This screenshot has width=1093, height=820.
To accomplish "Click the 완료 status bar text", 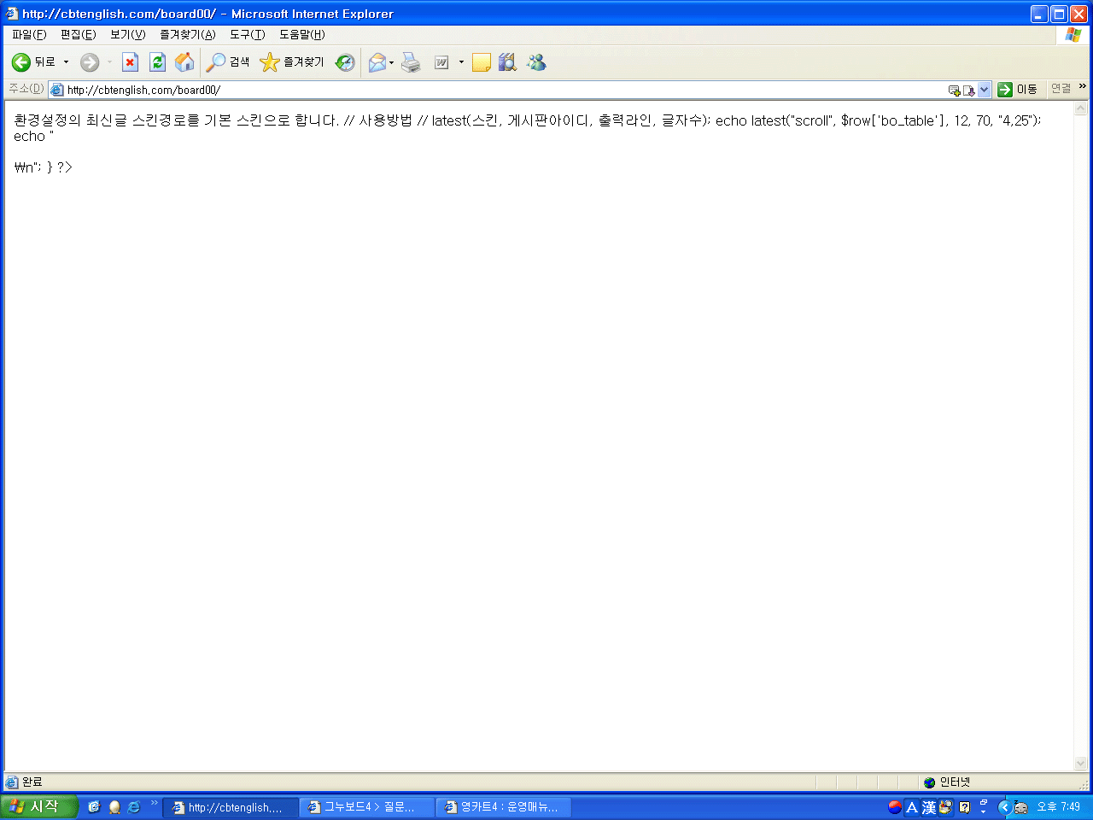I will pos(32,782).
